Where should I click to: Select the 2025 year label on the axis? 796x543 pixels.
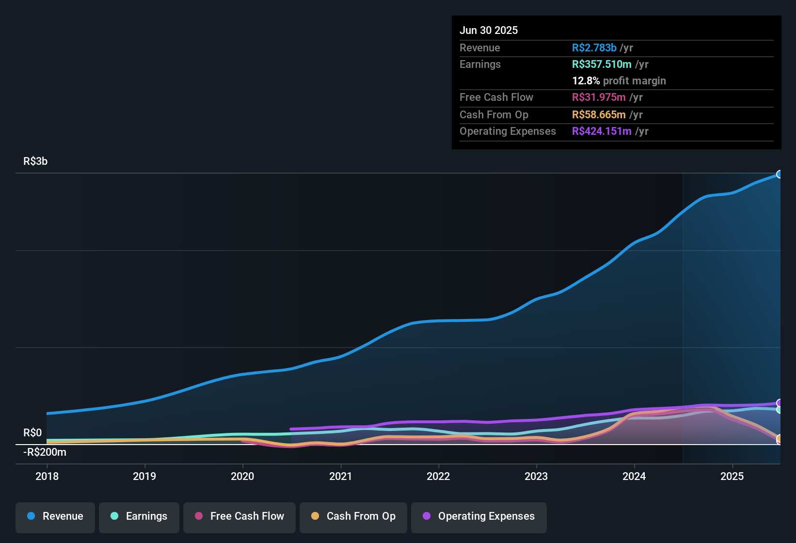(733, 477)
